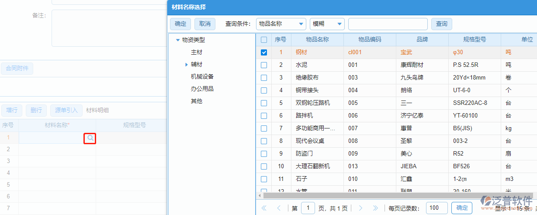Go to the previous page of results

pyautogui.click(x=279, y=208)
